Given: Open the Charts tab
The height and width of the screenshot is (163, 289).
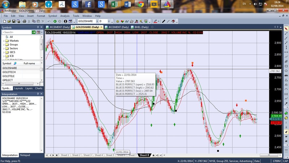Looking at the screenshot, I should 39,88.
